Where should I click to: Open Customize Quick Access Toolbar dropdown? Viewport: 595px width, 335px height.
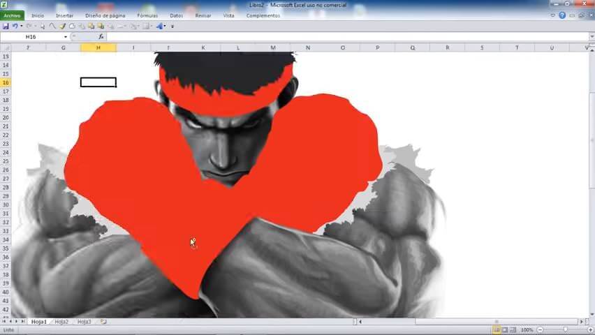(x=172, y=27)
